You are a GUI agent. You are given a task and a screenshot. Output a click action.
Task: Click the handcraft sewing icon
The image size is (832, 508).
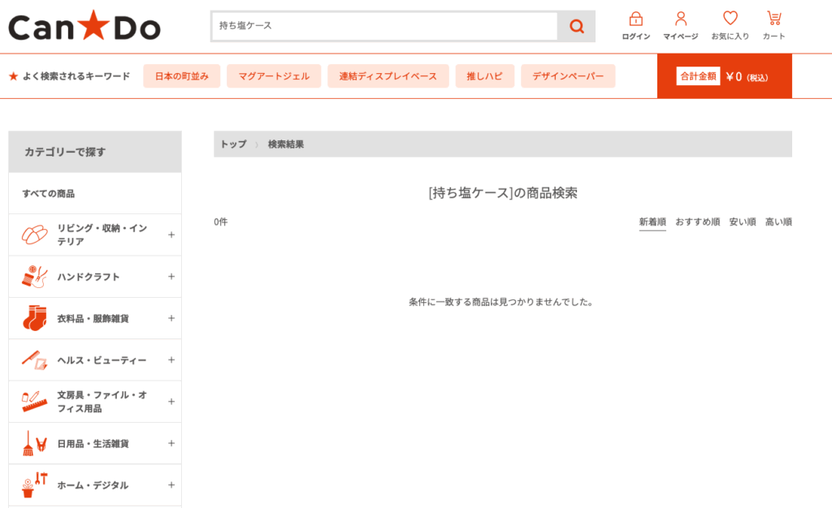(x=34, y=277)
